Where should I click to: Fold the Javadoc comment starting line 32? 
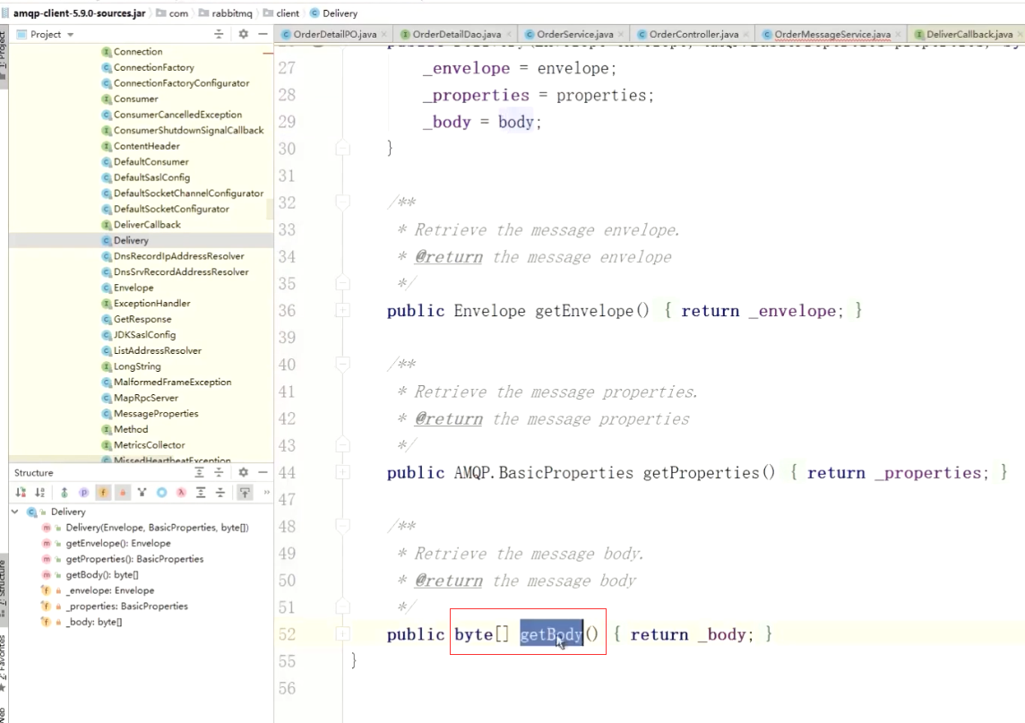[x=342, y=202]
